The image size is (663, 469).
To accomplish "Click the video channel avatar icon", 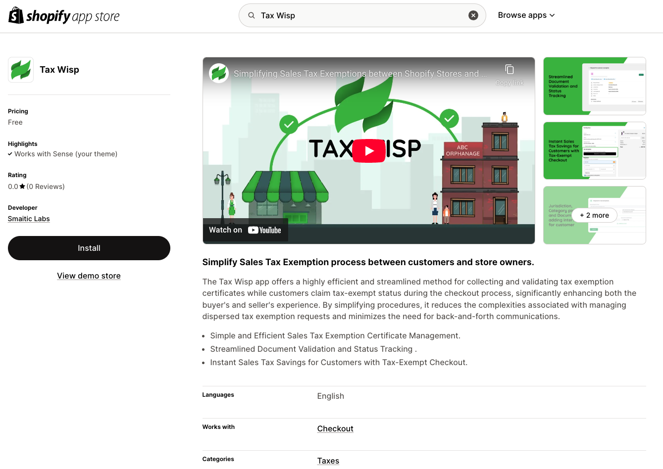I will (219, 73).
